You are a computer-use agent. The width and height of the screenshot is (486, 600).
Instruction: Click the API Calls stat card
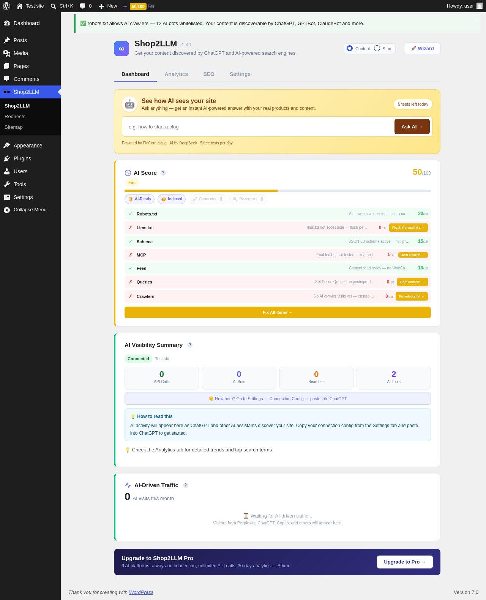(x=162, y=378)
